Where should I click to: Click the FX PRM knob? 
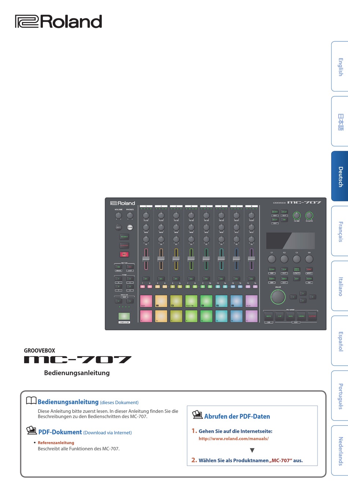(297, 216)
